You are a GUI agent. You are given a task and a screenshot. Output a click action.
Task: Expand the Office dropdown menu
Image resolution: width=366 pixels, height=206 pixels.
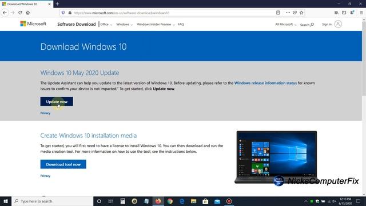pyautogui.click(x=106, y=24)
